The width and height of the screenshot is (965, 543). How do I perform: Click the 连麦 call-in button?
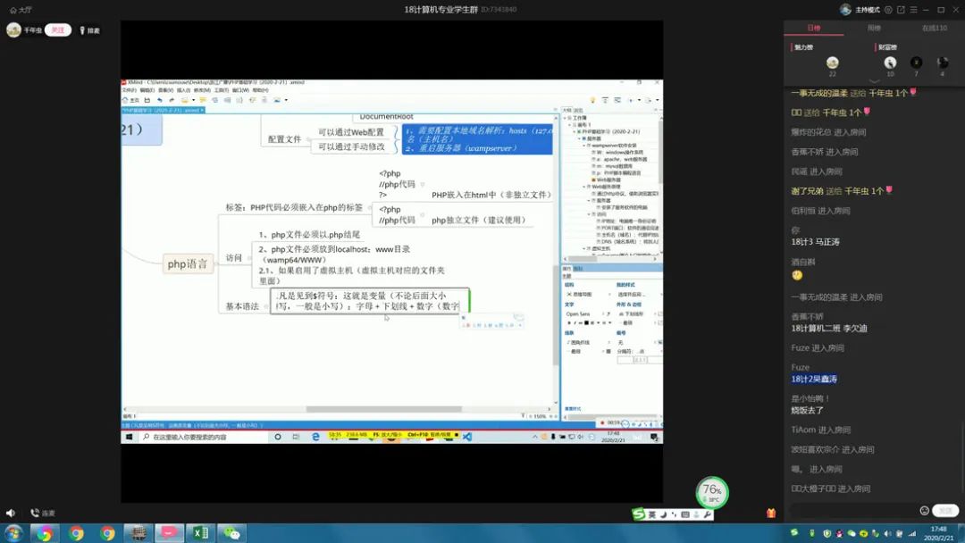point(43,513)
